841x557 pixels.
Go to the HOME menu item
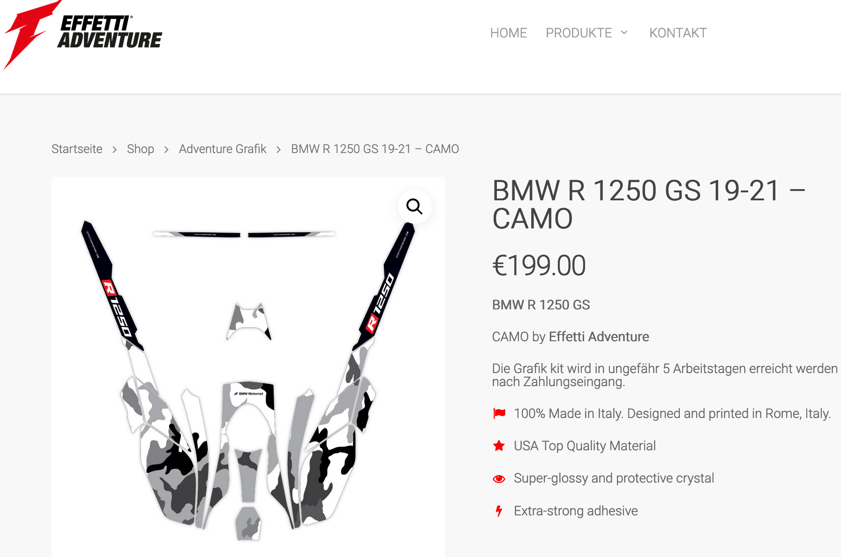coord(509,33)
